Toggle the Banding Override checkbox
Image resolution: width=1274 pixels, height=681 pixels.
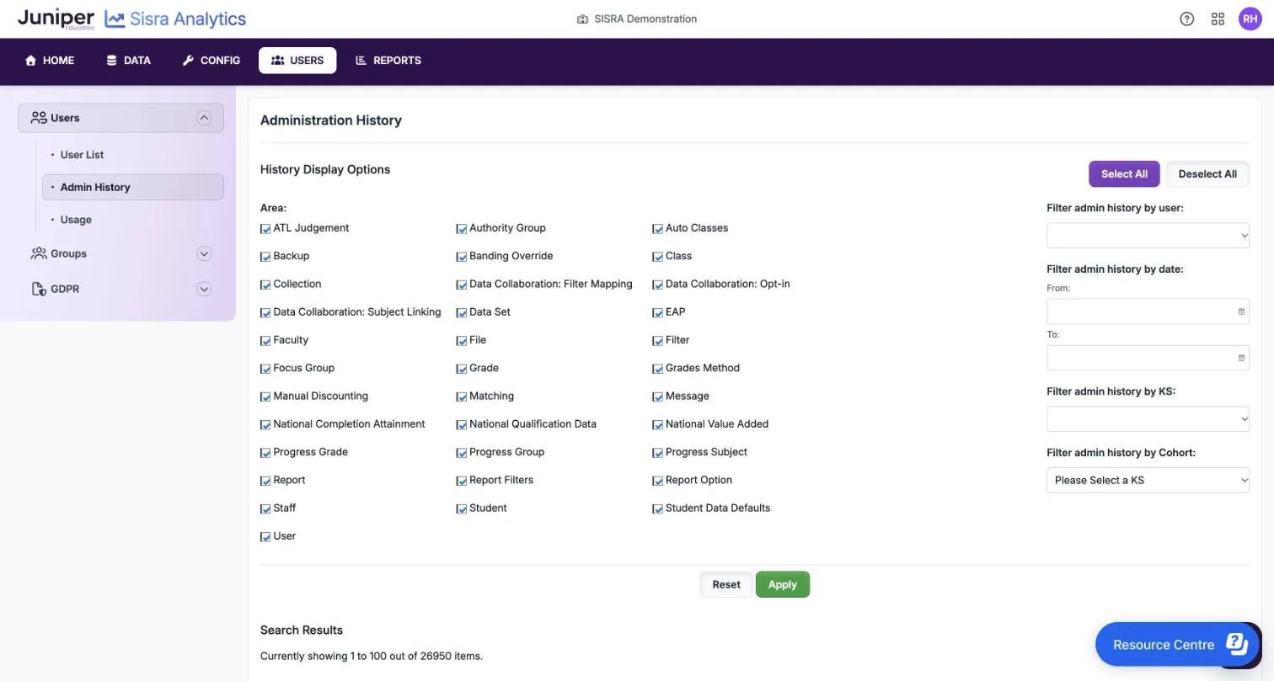coord(462,257)
